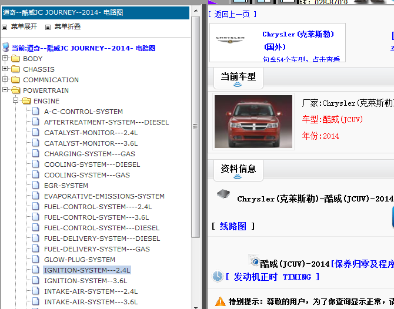Select IGNITION-SYSTEM---2.4L entry
The height and width of the screenshot is (309, 394).
87,270
